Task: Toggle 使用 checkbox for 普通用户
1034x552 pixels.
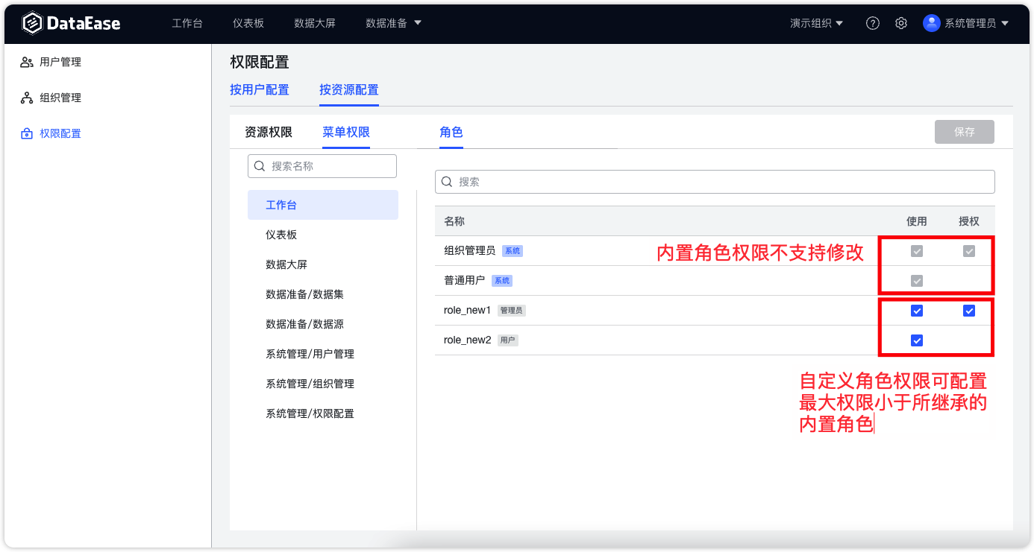Action: 917,281
